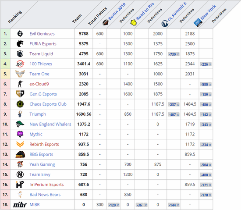Image resolution: width=241 pixels, height=210 pixels.
Task: Open the Chaos Esports Club team page
Action: pyautogui.click(x=48, y=104)
